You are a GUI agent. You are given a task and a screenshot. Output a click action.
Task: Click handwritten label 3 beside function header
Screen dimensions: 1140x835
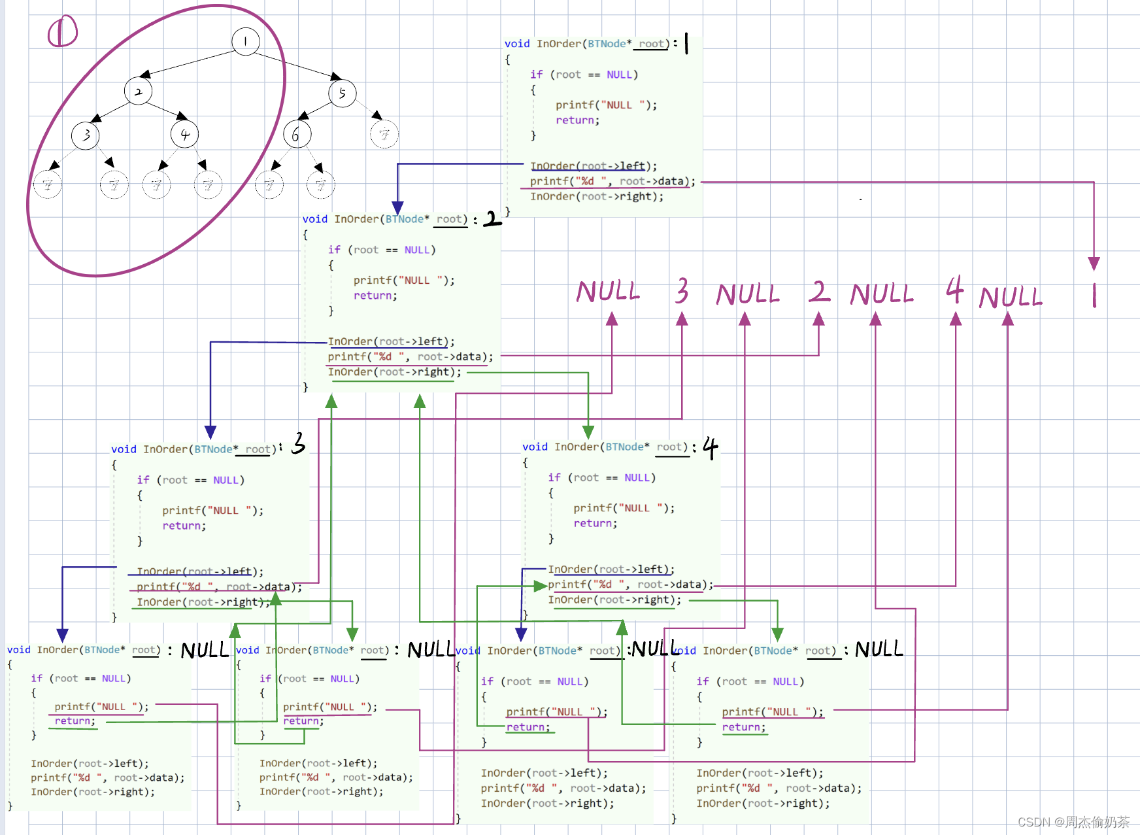point(299,444)
